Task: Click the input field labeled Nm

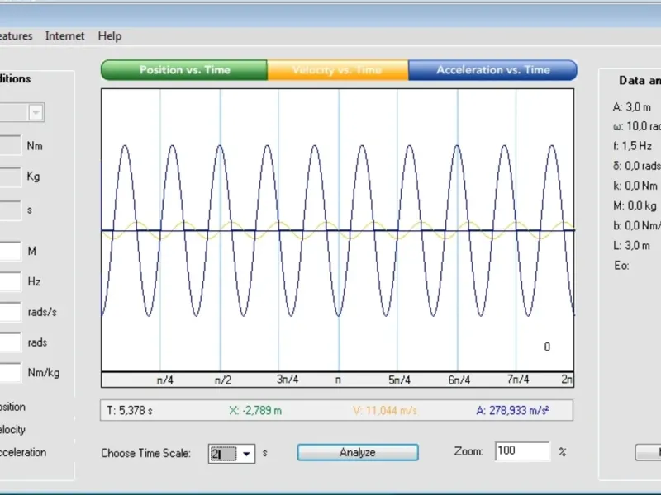Action: (x=10, y=145)
